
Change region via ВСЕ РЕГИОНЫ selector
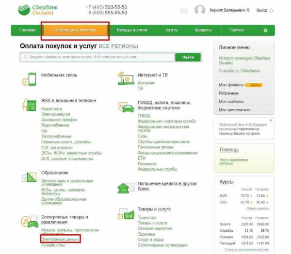point(118,46)
